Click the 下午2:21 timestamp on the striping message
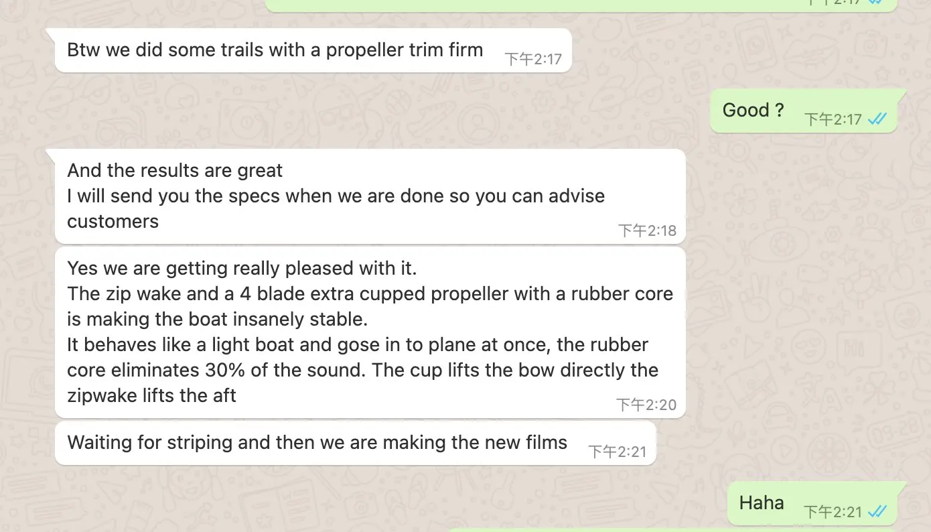 tap(618, 452)
